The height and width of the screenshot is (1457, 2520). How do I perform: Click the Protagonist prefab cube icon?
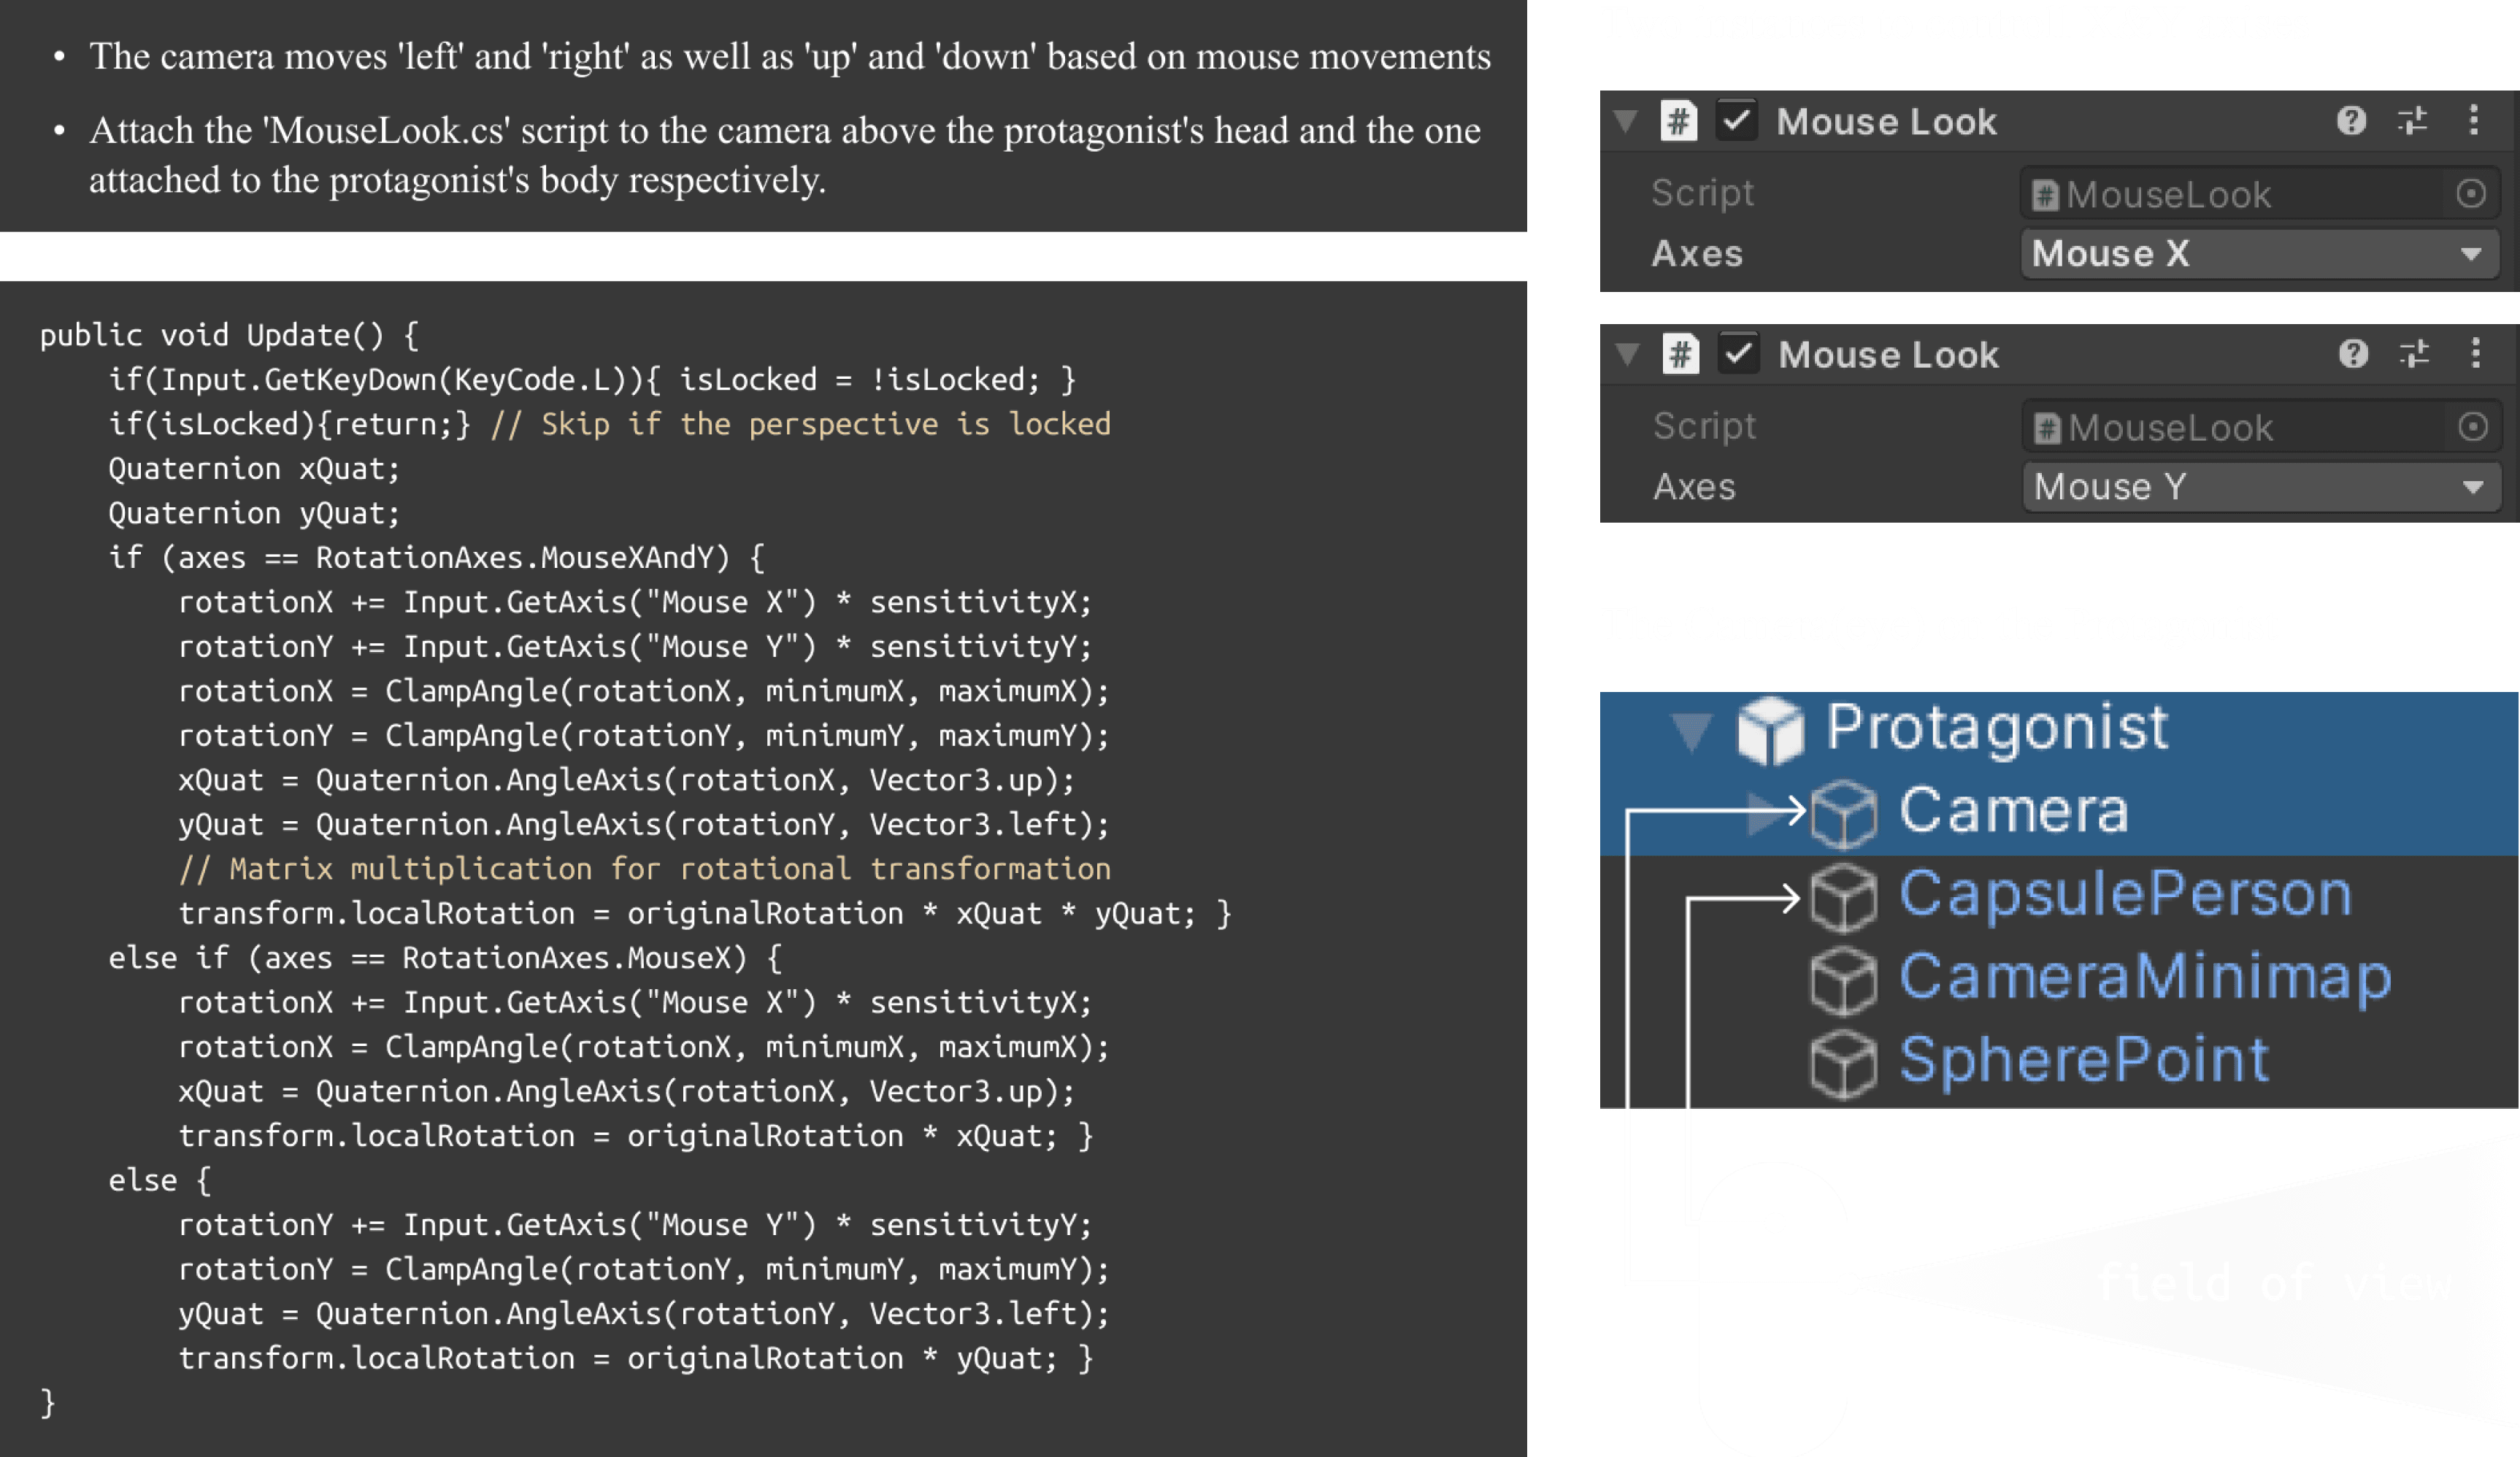pos(1771,731)
